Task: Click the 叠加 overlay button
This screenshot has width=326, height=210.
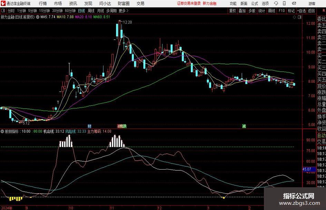Action: pyautogui.click(x=242, y=11)
